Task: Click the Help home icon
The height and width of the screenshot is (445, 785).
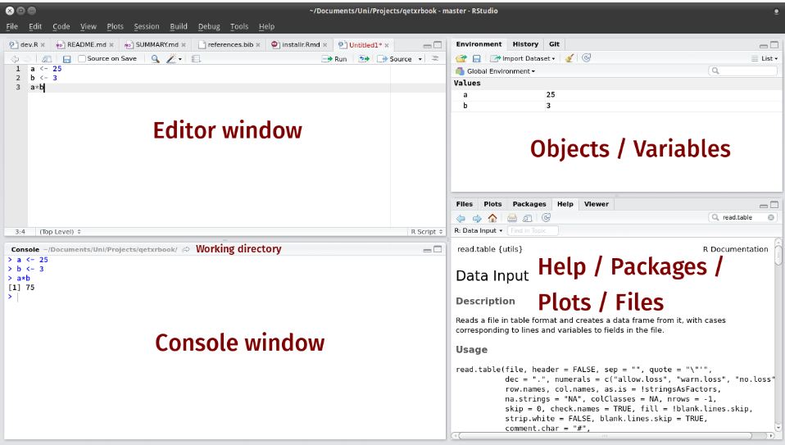Action: coord(492,218)
